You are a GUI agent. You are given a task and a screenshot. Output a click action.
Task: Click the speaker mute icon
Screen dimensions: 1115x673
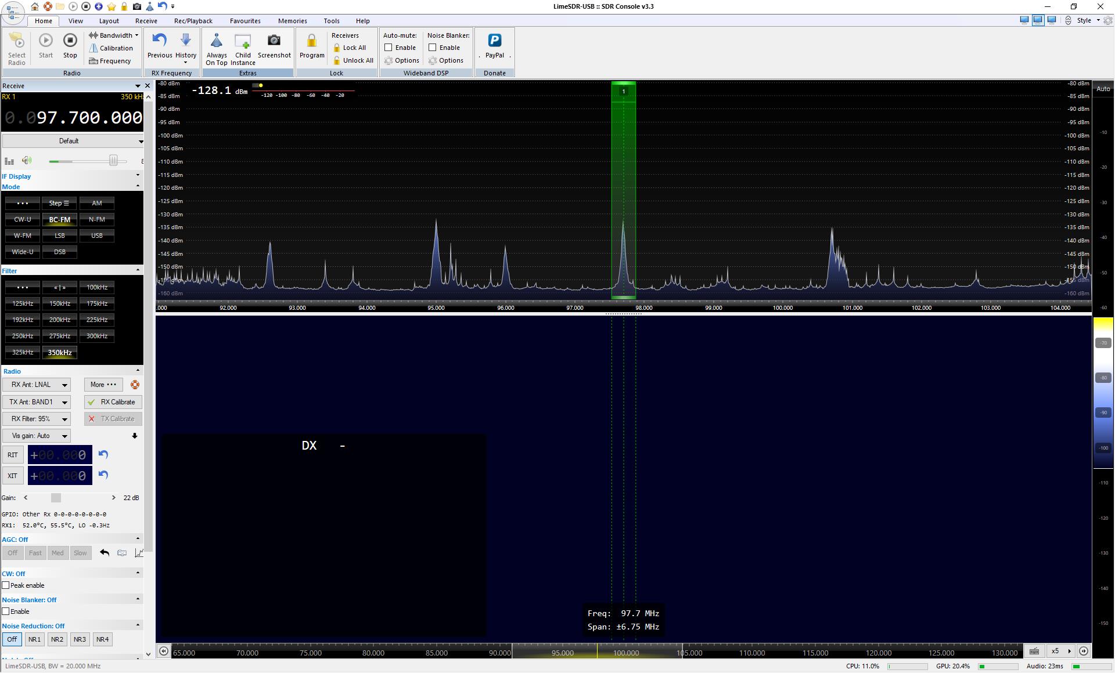pyautogui.click(x=27, y=161)
